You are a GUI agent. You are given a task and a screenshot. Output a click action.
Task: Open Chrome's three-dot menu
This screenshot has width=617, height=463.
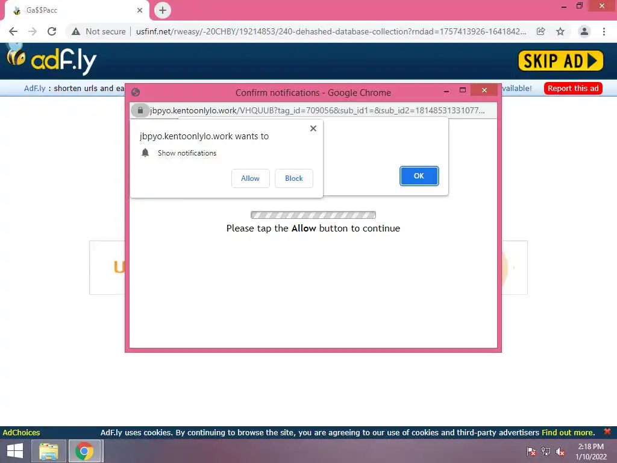(604, 31)
